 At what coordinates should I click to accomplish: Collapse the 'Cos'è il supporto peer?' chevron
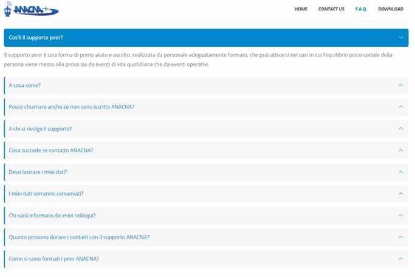tap(401, 38)
